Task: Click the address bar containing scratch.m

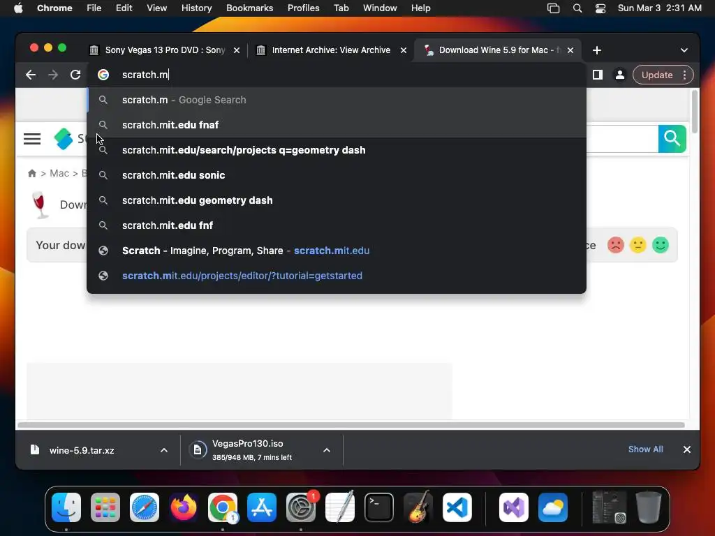Action: click(x=337, y=75)
